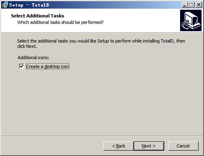Click the 'Additional icons:' group label

[33, 58]
